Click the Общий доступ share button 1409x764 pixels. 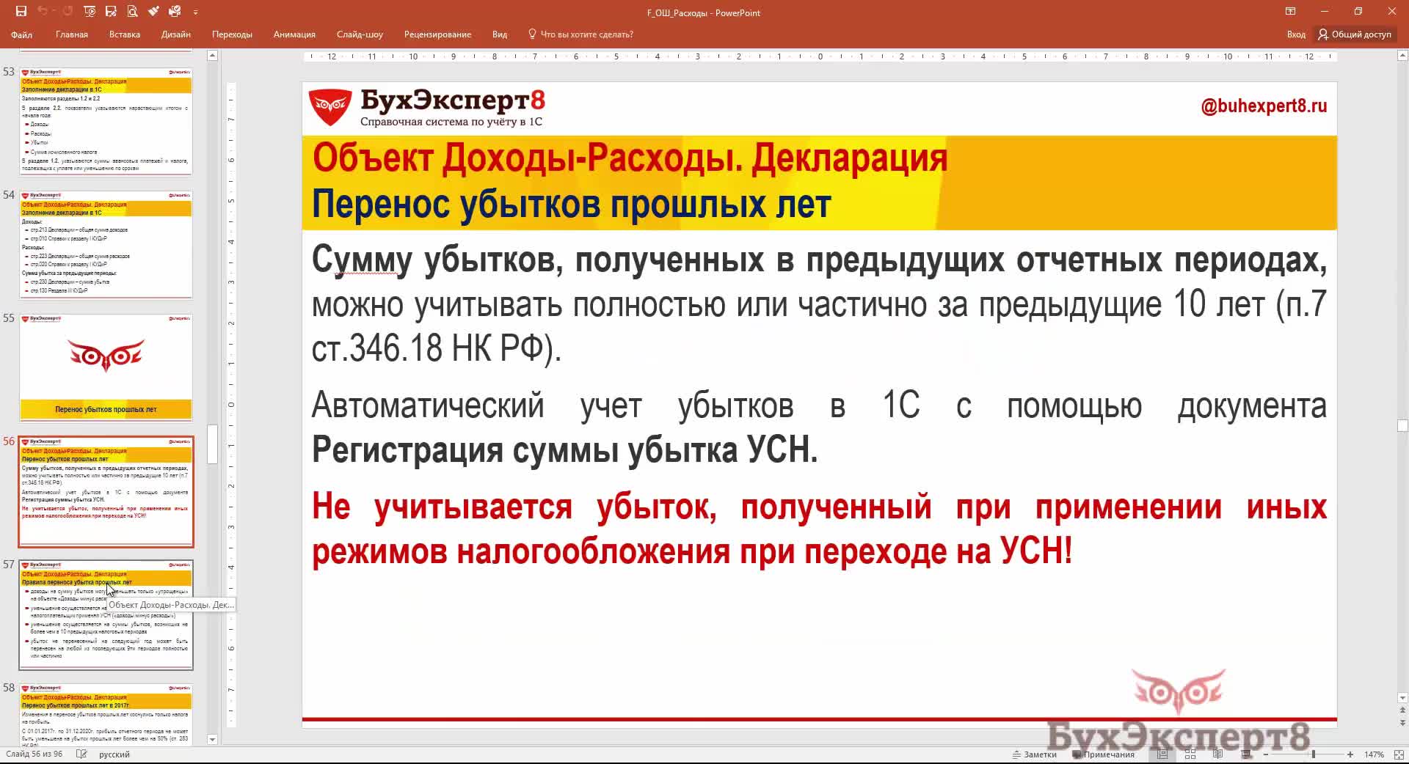coord(1355,34)
